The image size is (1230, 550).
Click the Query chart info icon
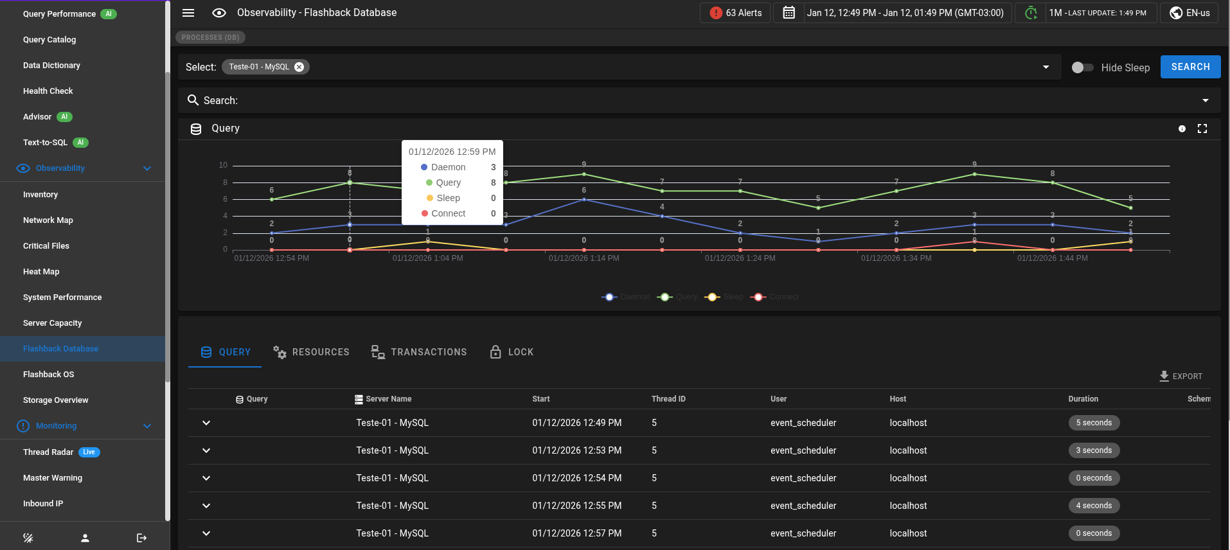tap(1181, 129)
